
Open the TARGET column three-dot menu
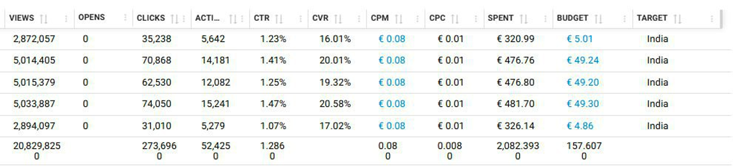click(712, 19)
